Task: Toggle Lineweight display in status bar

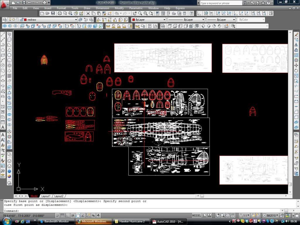Action: click(98, 216)
